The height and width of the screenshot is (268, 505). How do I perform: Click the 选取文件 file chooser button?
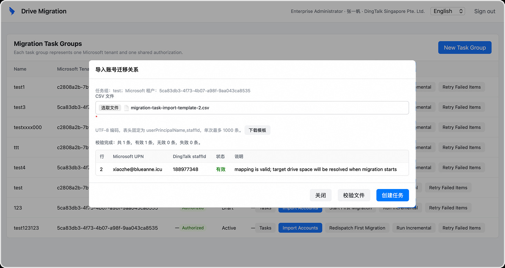pos(110,108)
